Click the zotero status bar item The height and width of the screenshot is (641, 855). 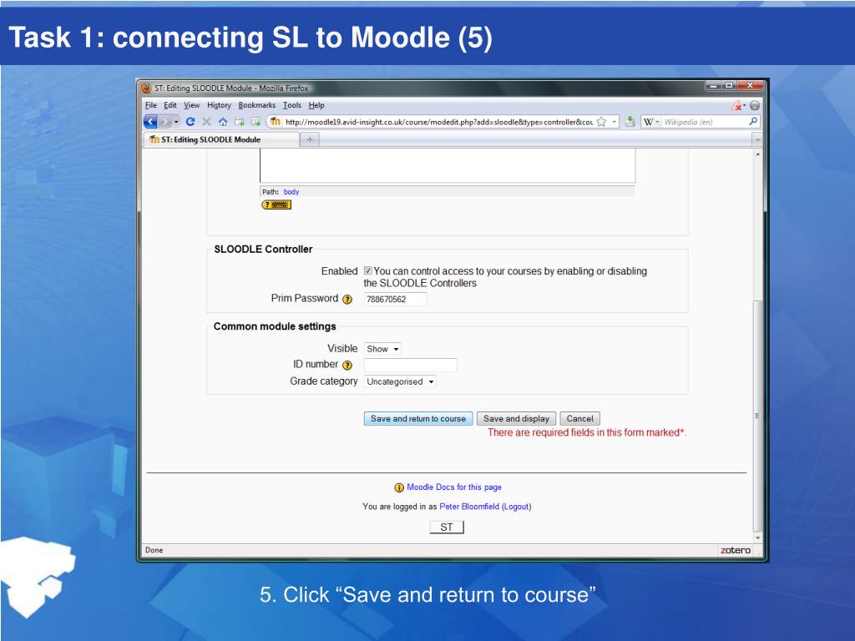click(736, 550)
